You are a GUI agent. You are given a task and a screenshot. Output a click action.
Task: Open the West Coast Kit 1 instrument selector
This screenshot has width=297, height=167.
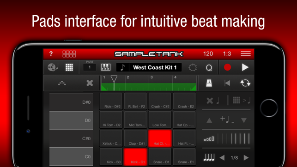pos(149,67)
